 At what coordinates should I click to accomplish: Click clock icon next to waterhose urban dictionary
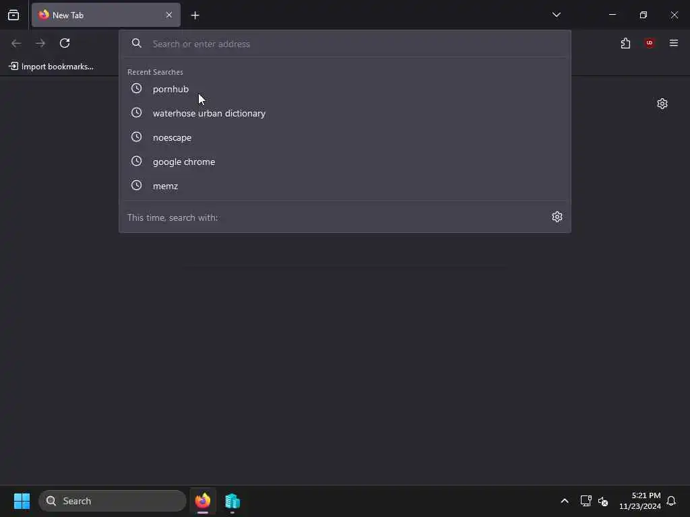click(136, 112)
